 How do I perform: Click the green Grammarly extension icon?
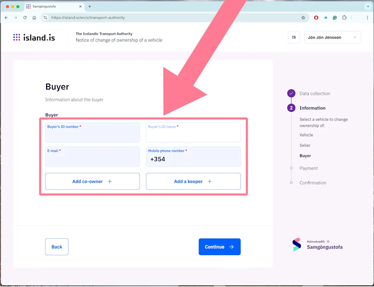(335, 18)
